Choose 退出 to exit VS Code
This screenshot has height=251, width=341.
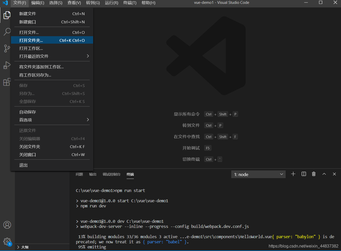52,165
